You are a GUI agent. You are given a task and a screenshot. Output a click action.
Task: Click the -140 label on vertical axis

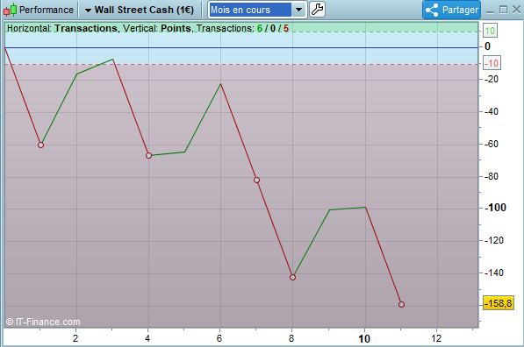click(494, 273)
